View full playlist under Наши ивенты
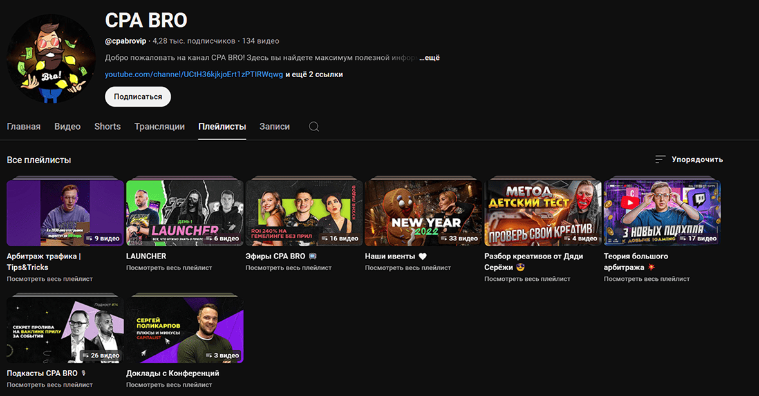The width and height of the screenshot is (759, 396). tap(408, 268)
